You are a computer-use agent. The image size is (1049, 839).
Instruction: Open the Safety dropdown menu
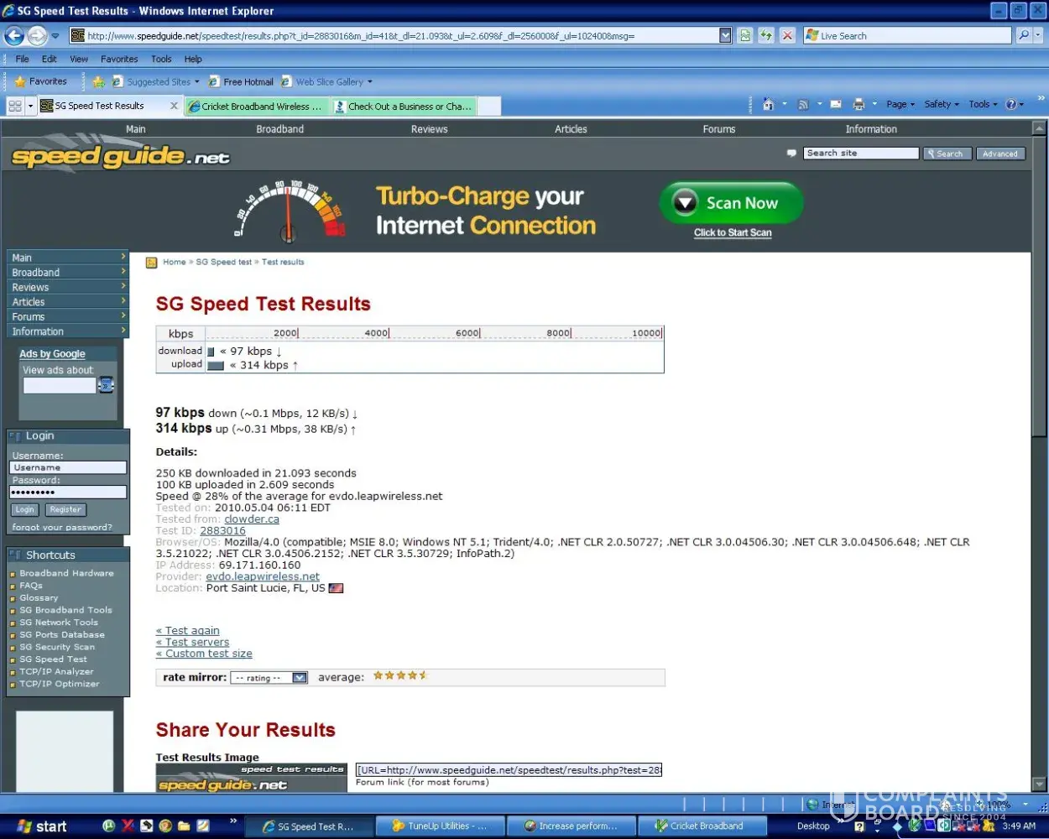tap(941, 105)
